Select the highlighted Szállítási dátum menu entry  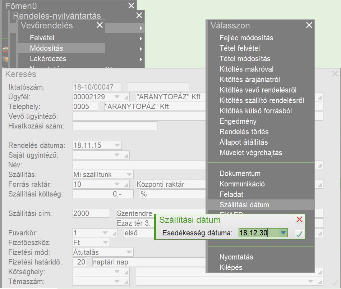(261, 205)
